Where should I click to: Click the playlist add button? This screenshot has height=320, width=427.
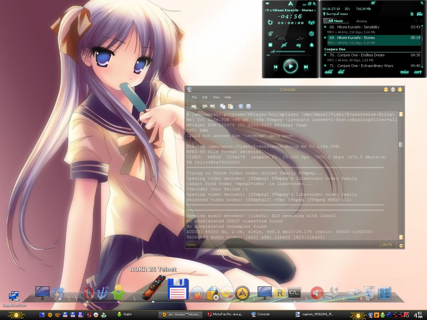(329, 72)
